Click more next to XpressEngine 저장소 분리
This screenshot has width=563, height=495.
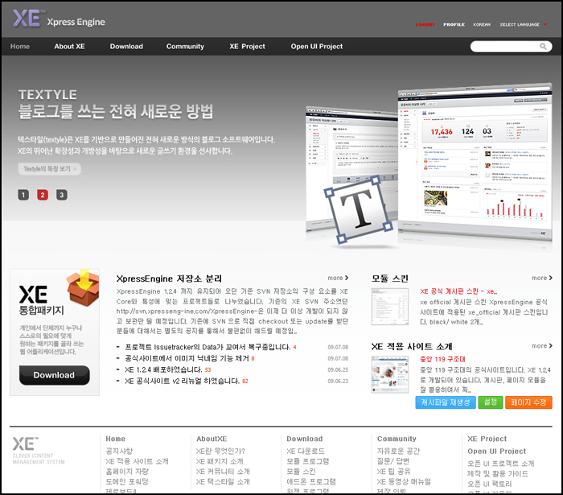(x=338, y=278)
